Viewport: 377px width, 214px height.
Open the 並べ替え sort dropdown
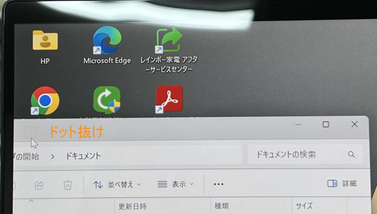117,185
